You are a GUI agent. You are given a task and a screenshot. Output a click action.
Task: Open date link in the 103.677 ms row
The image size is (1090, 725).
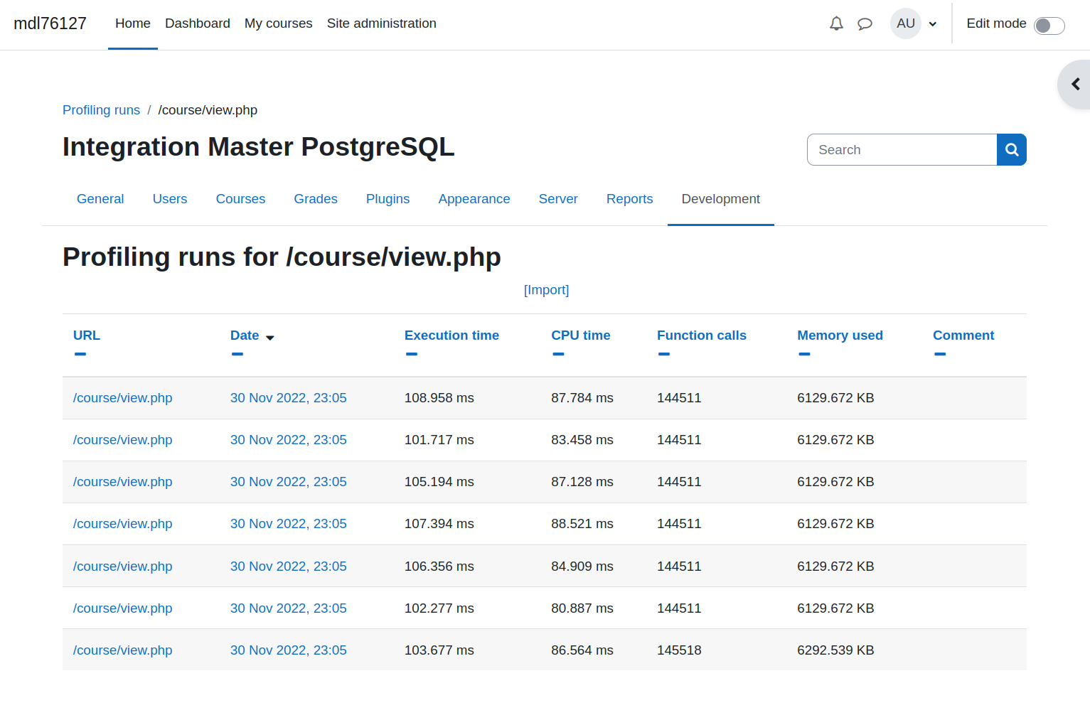click(289, 650)
